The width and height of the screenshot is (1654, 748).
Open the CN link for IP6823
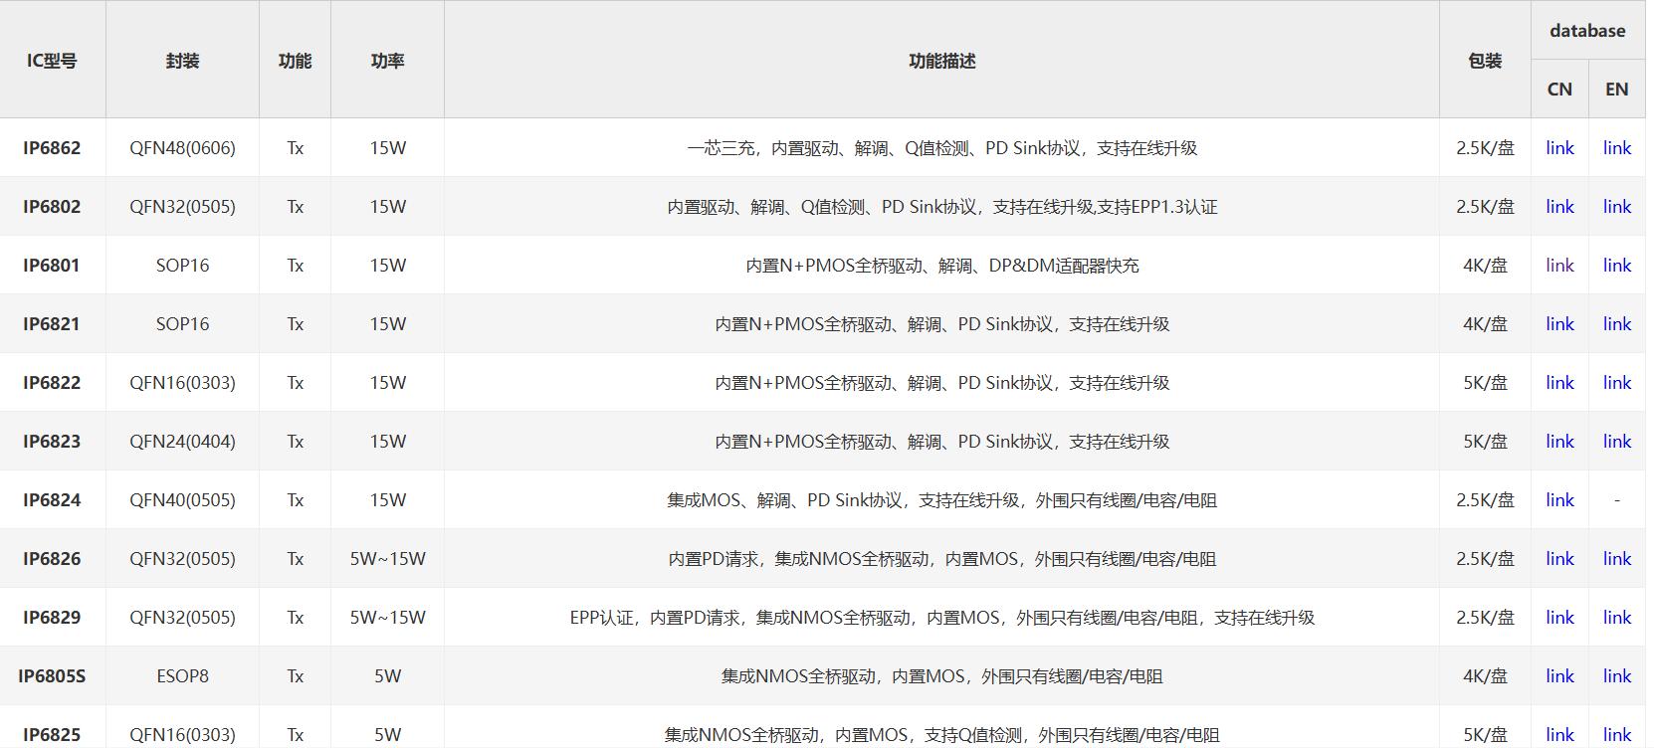(1559, 442)
